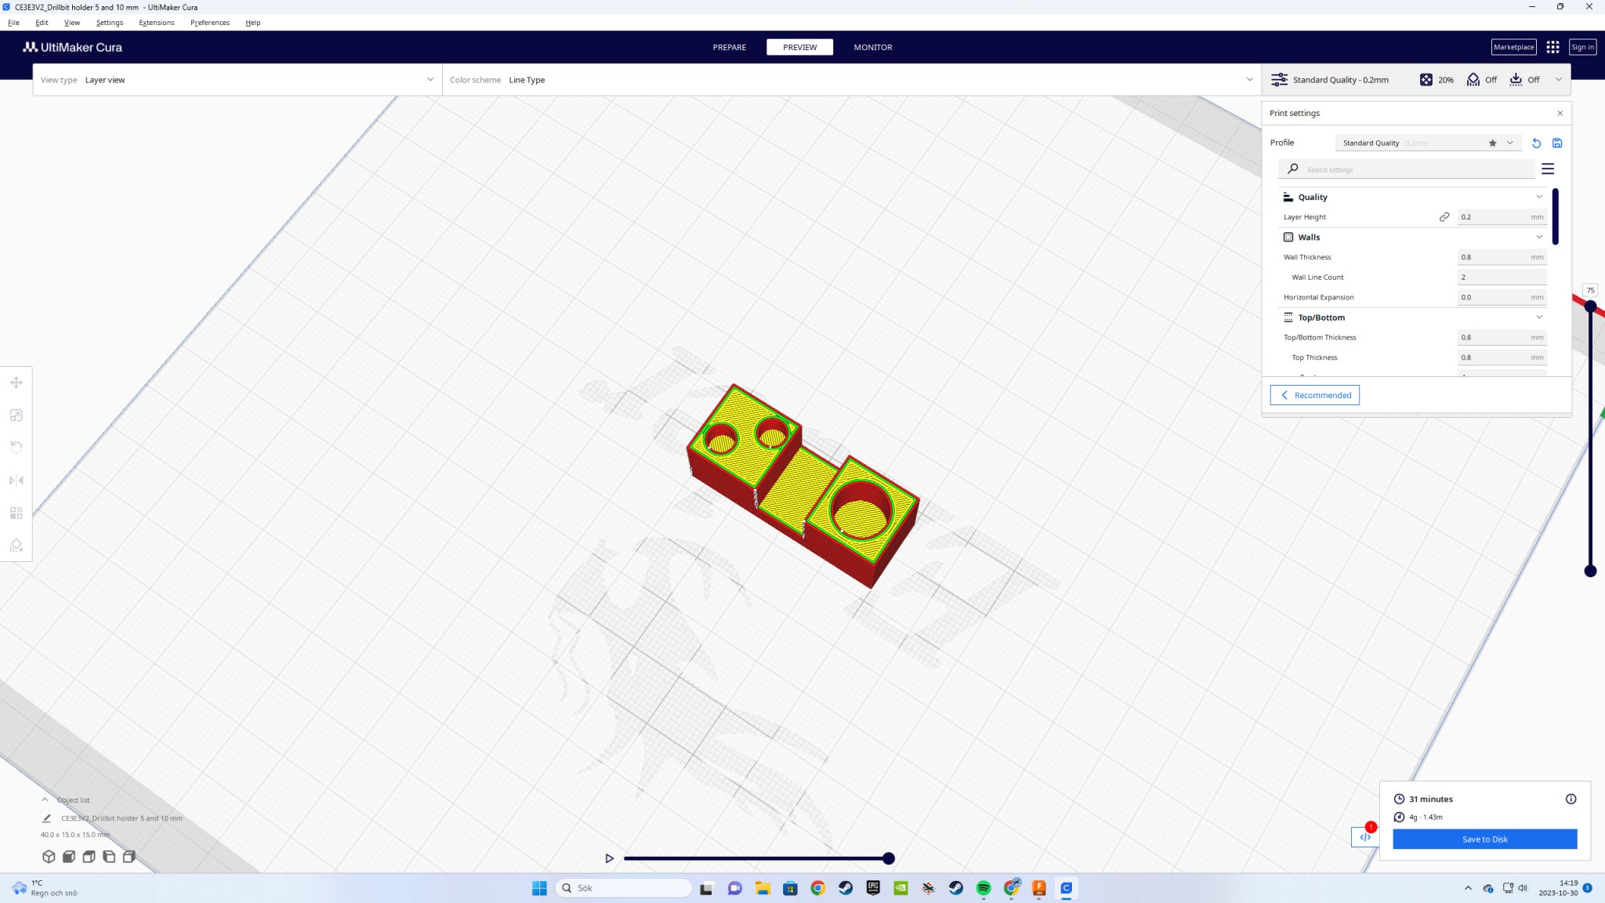The width and height of the screenshot is (1605, 903).
Task: Play the layer simulation
Action: (609, 858)
